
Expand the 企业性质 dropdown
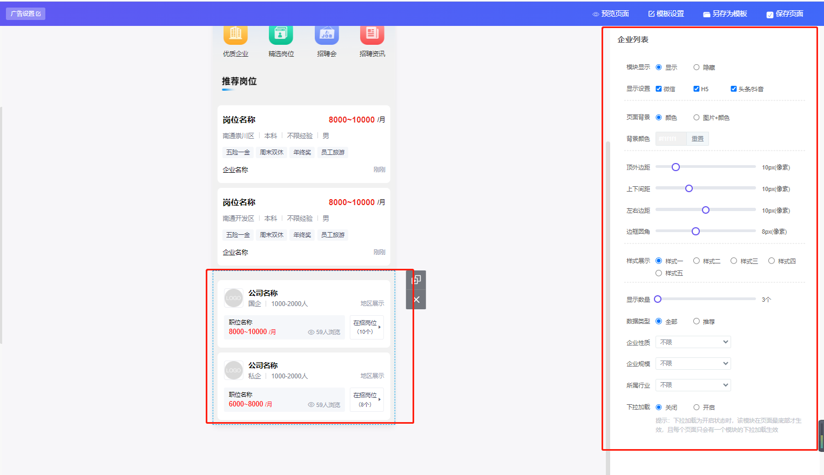click(693, 342)
